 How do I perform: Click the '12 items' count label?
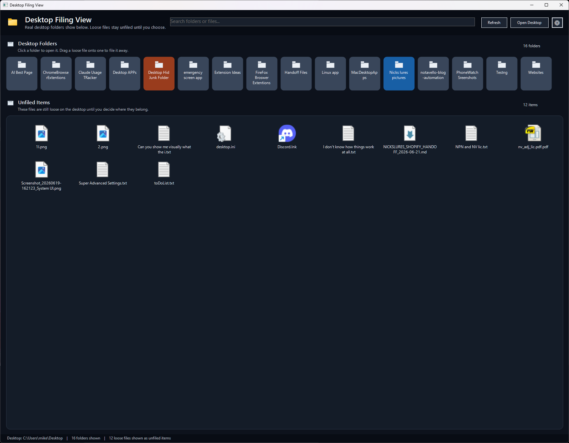click(x=530, y=105)
